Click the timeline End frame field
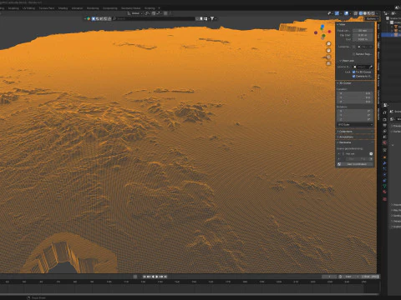Image resolution: width=401 pixels, height=300 pixels. [x=369, y=277]
